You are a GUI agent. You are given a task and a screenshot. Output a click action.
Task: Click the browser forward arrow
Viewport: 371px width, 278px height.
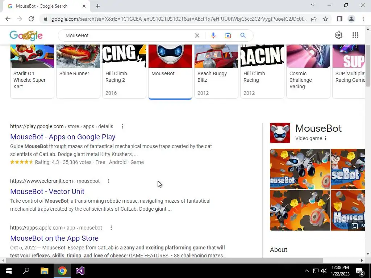(20, 19)
